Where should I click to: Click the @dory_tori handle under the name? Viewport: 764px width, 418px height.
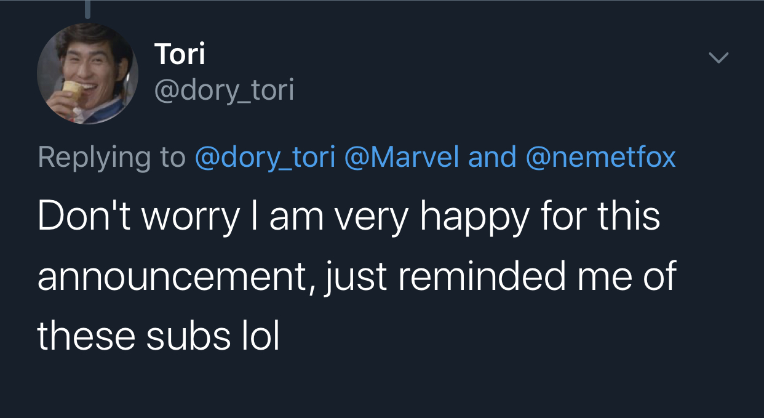[x=224, y=91]
